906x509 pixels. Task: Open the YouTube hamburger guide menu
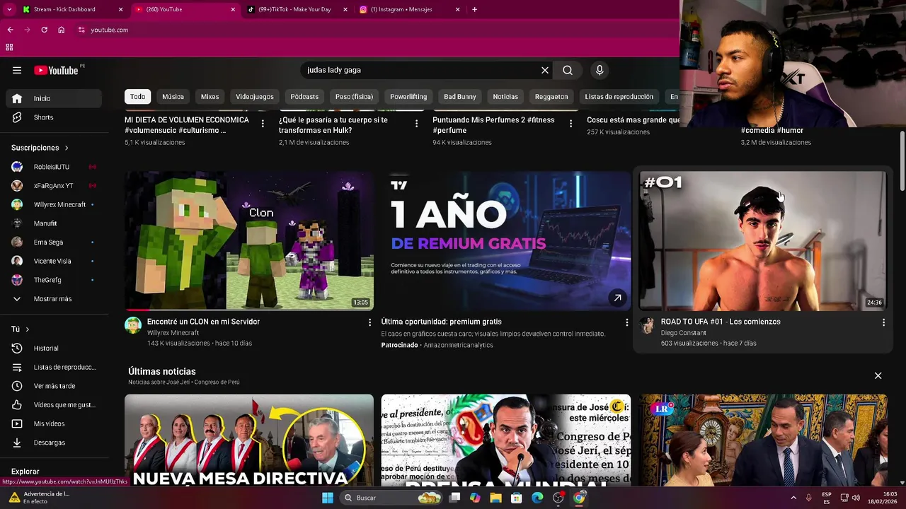17,70
